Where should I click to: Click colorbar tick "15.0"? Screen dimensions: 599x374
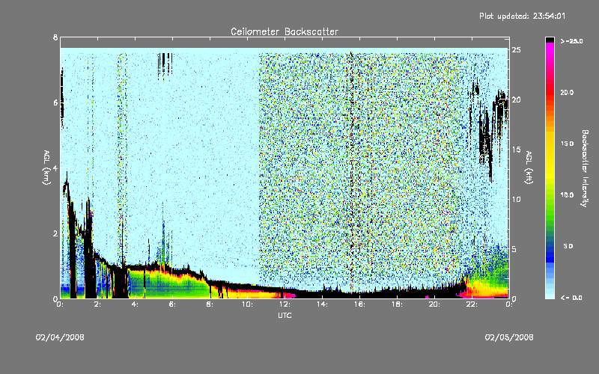tap(567, 144)
